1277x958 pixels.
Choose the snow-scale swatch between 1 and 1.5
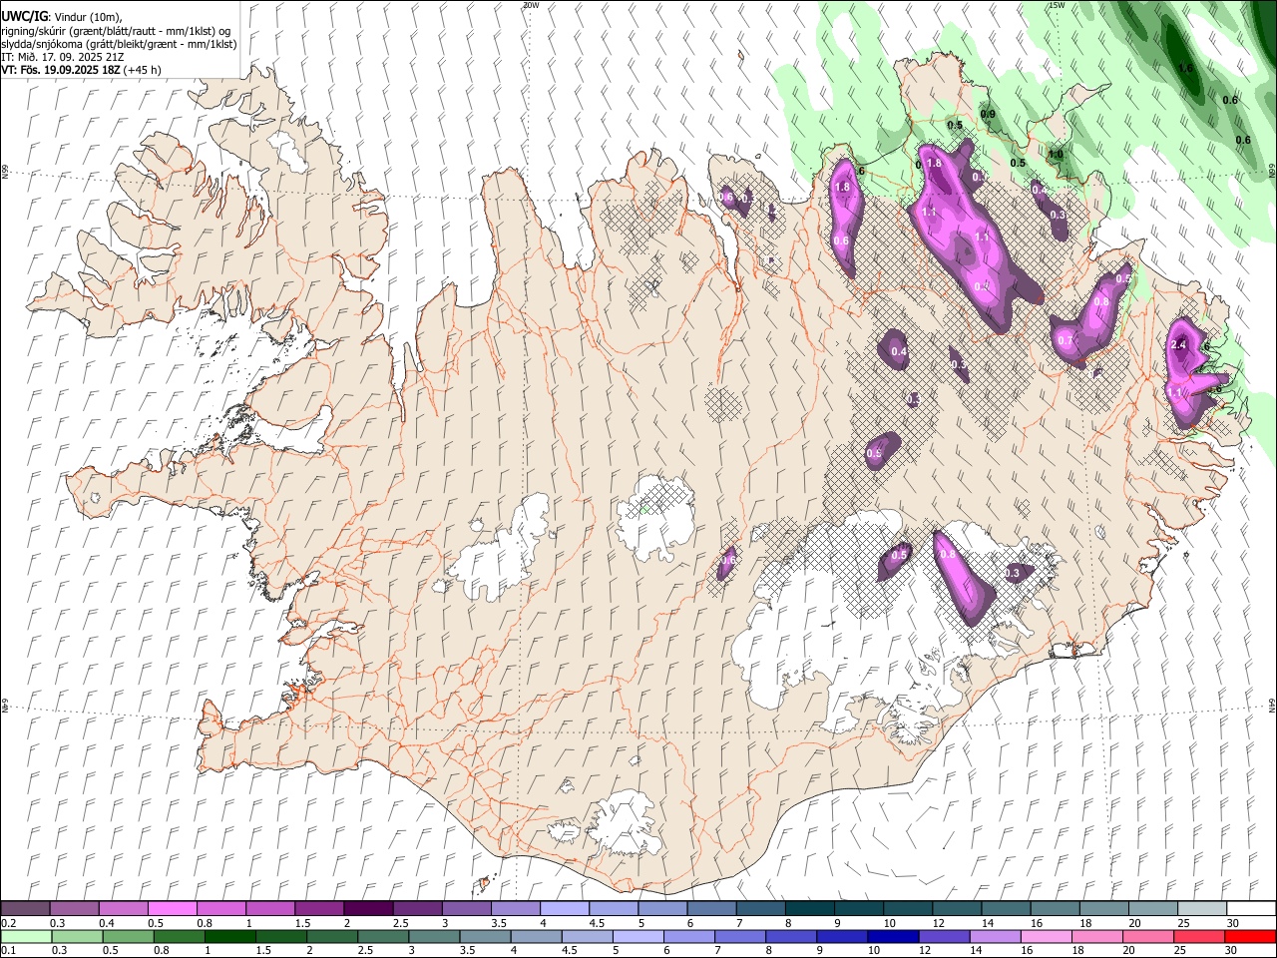[270, 908]
